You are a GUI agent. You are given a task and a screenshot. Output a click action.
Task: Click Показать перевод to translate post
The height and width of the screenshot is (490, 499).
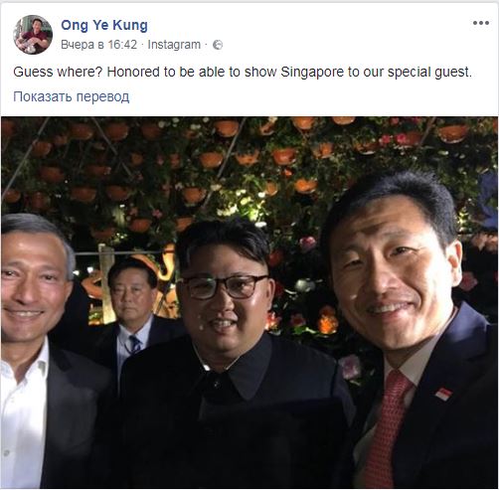click(72, 96)
